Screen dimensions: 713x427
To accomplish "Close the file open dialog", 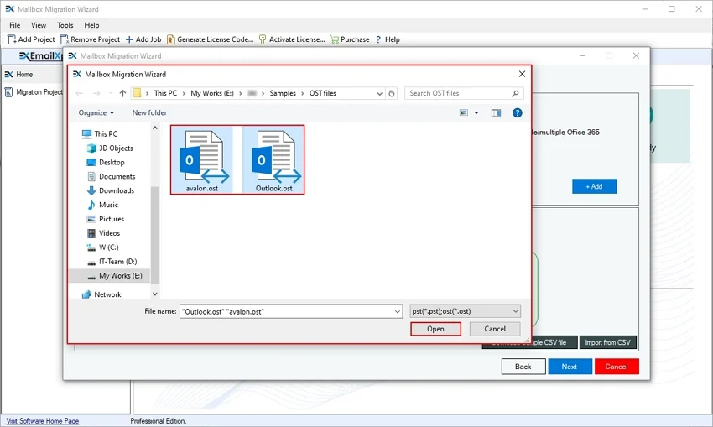I will point(522,74).
